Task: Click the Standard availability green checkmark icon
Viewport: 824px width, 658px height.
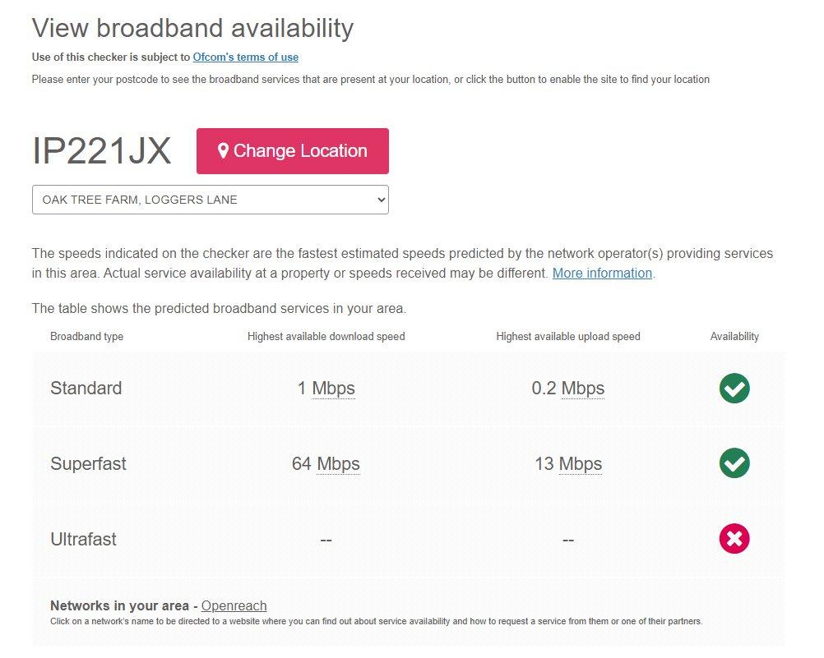Action: coord(734,388)
